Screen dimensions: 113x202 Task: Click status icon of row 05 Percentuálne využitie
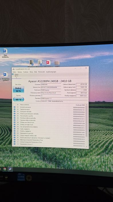click(x=15, y=116)
